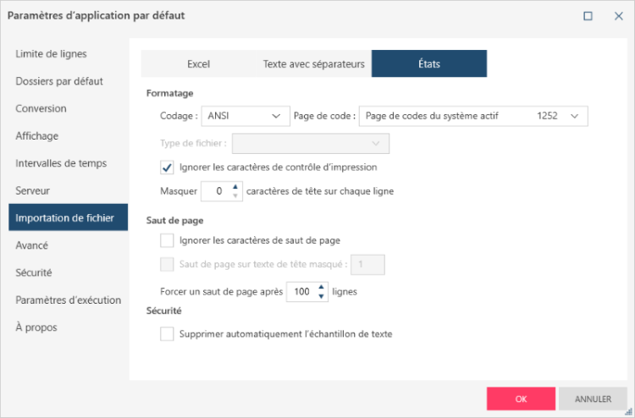Open the Paramètres d'exécution section

pos(68,300)
